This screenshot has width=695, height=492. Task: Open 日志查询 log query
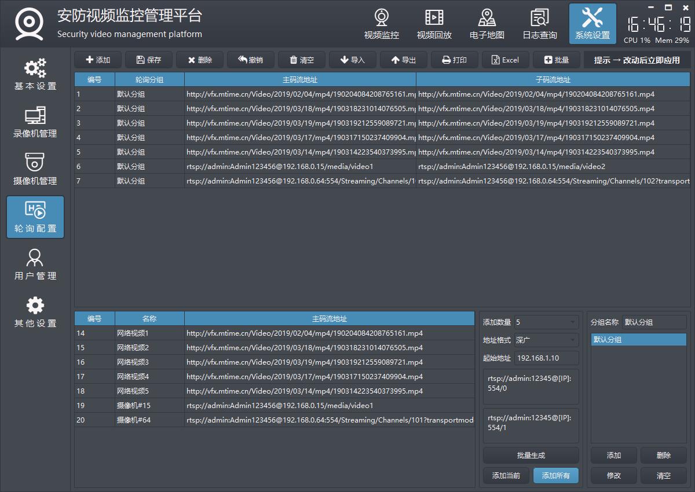539,24
